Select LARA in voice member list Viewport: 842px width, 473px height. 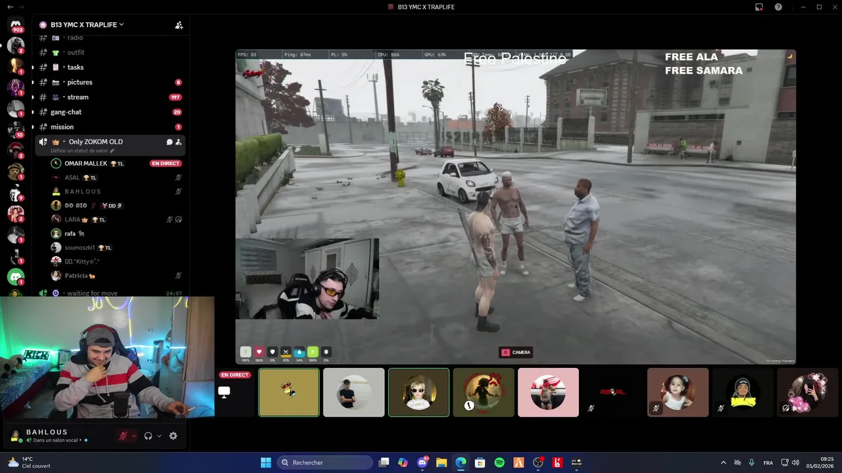(116, 219)
